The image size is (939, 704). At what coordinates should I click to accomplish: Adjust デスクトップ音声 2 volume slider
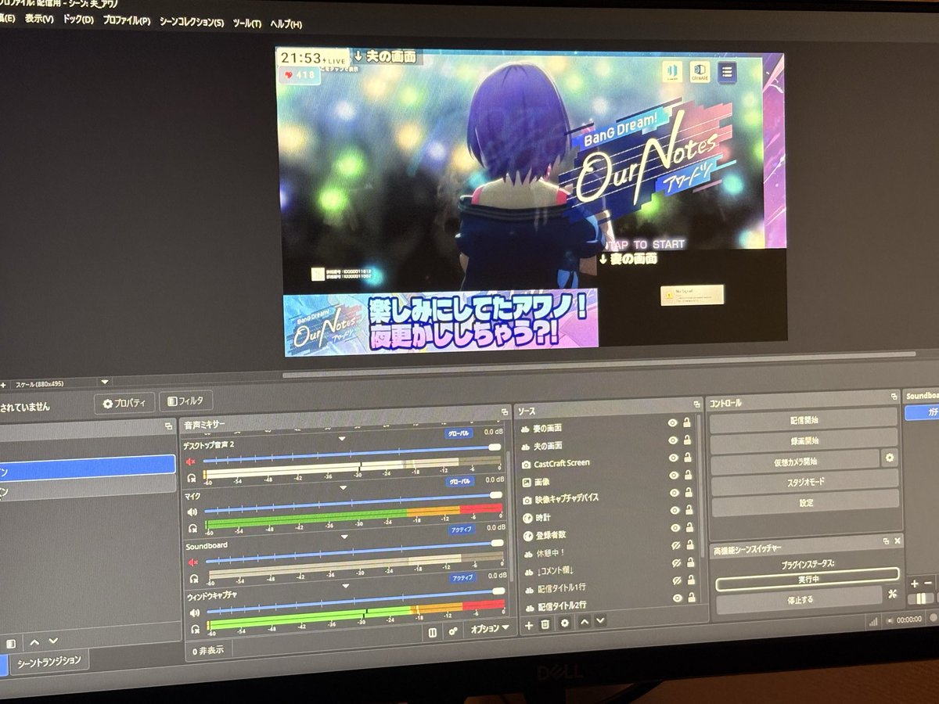pyautogui.click(x=495, y=447)
